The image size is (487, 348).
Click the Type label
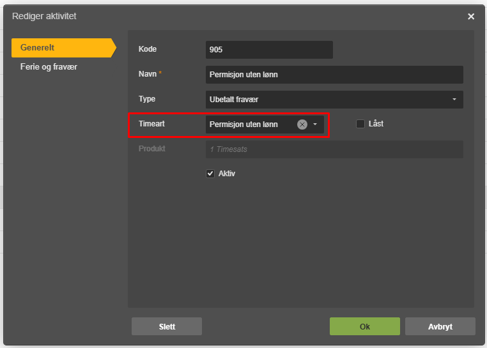[x=147, y=99]
